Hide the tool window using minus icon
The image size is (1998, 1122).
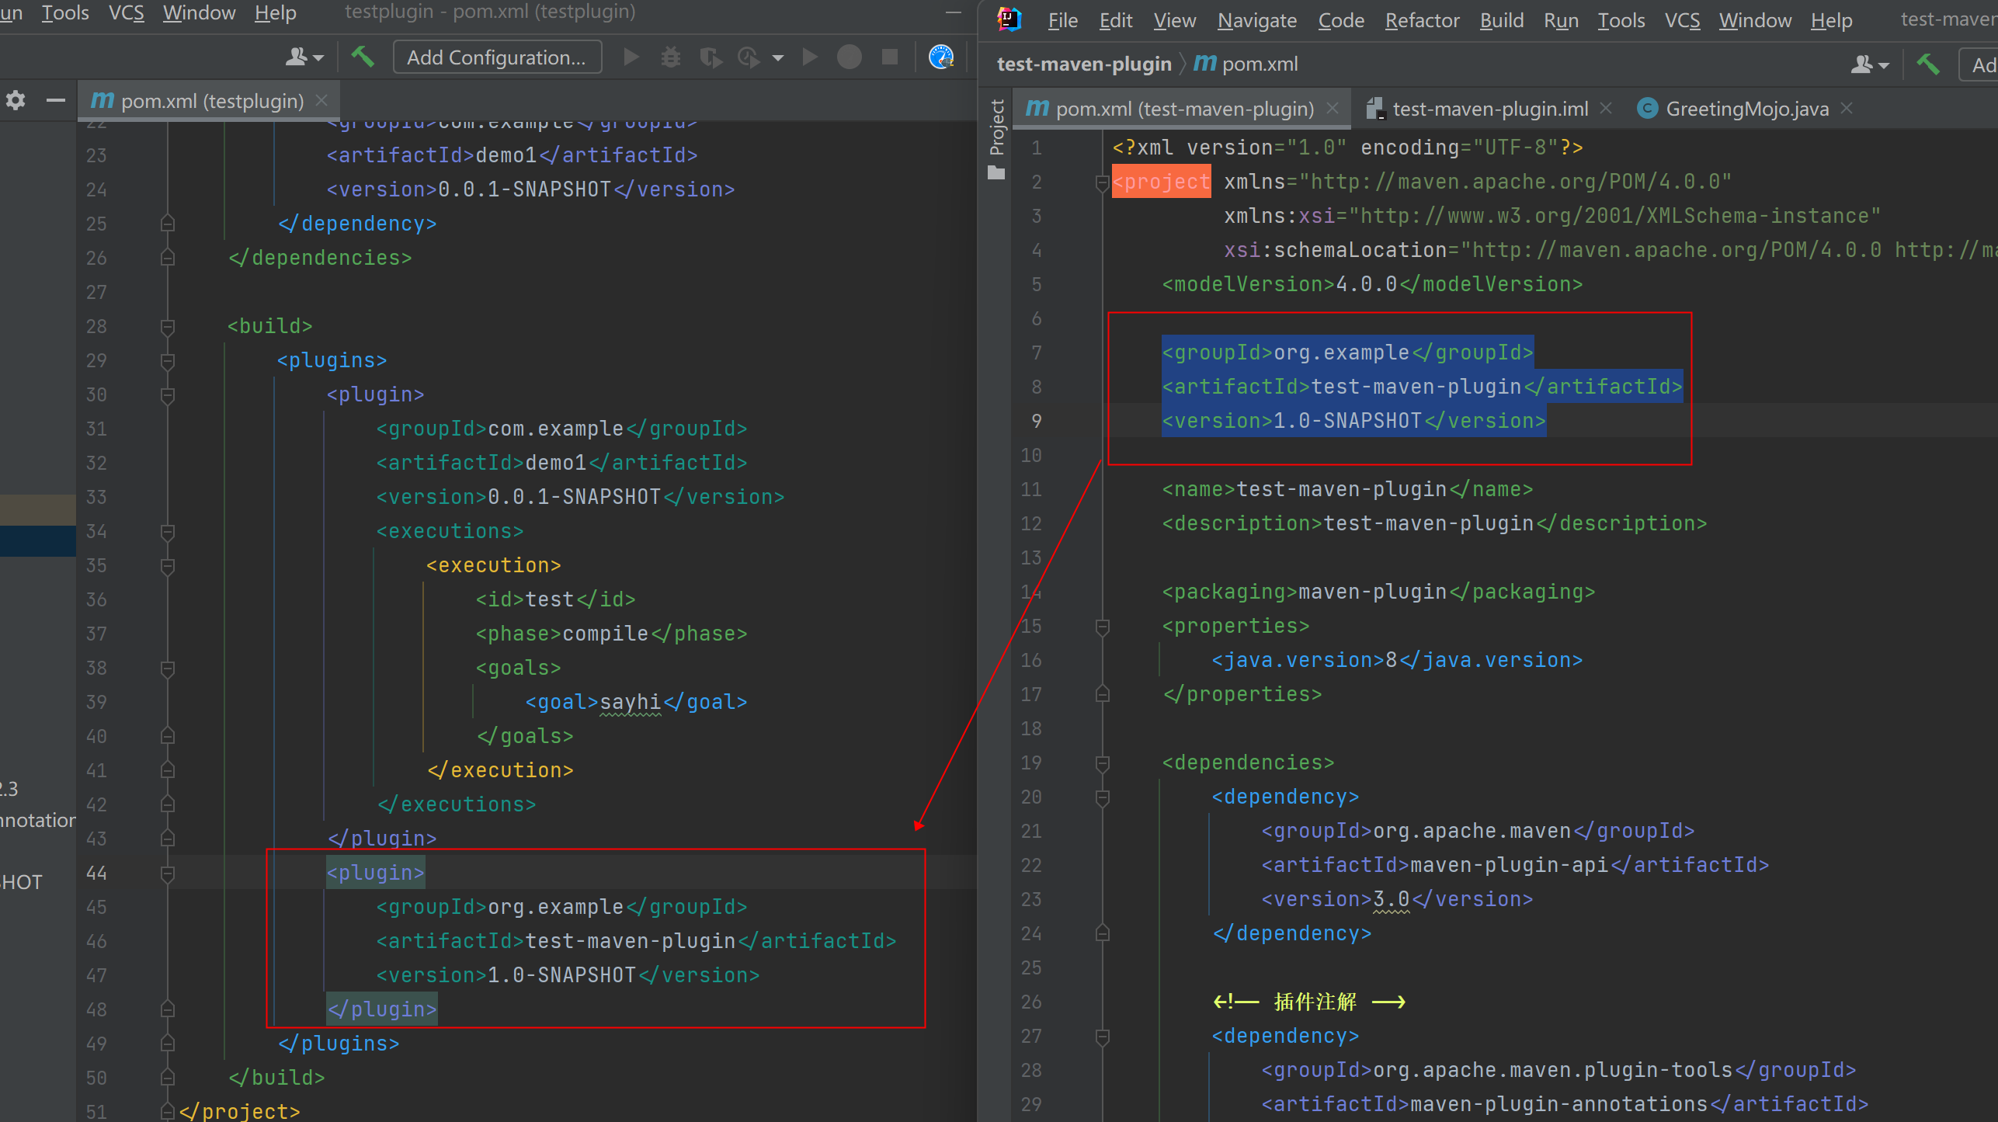[55, 100]
